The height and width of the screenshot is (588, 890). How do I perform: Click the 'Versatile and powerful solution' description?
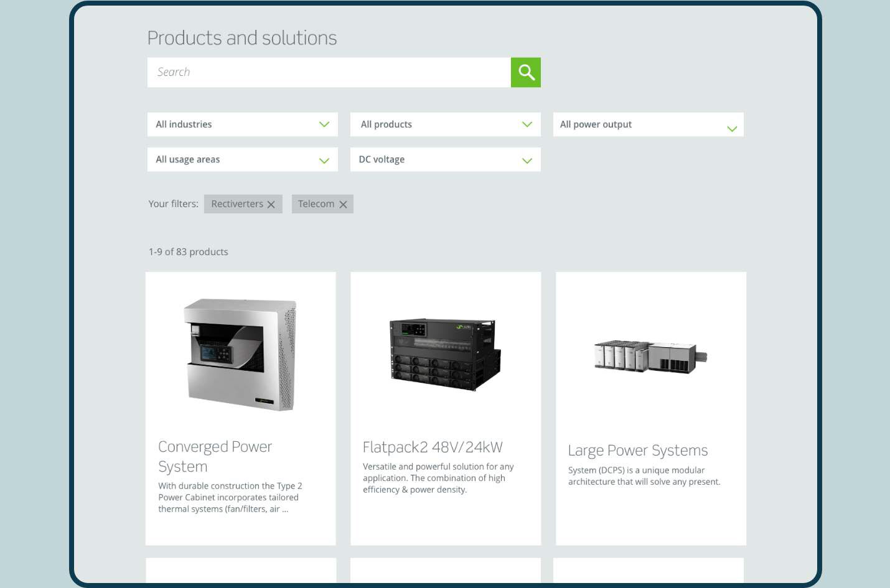[438, 478]
